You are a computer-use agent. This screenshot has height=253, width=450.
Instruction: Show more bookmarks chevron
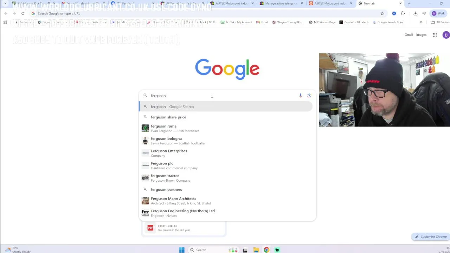tap(421, 22)
